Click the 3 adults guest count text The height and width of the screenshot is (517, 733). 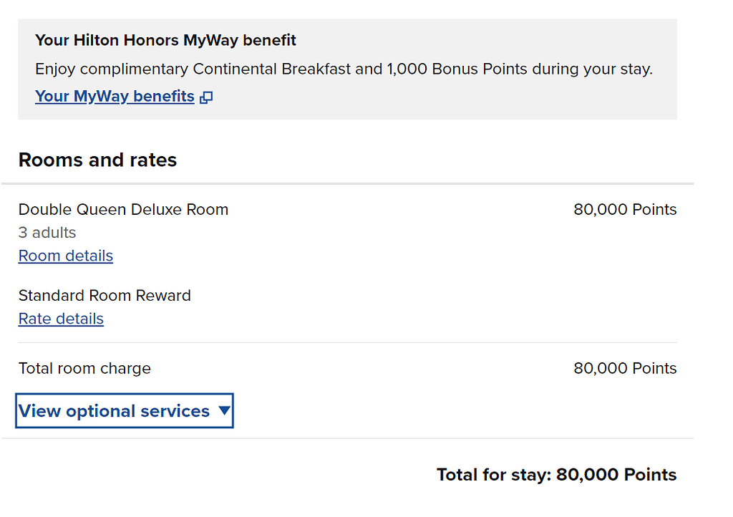47,233
